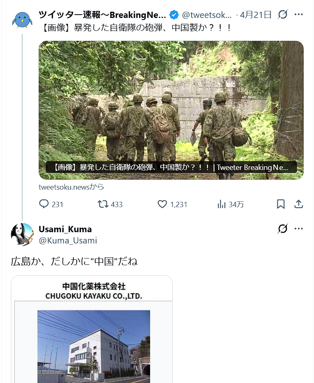Click the Usami_Kuma profile avatar
The width and height of the screenshot is (314, 383).
22,234
